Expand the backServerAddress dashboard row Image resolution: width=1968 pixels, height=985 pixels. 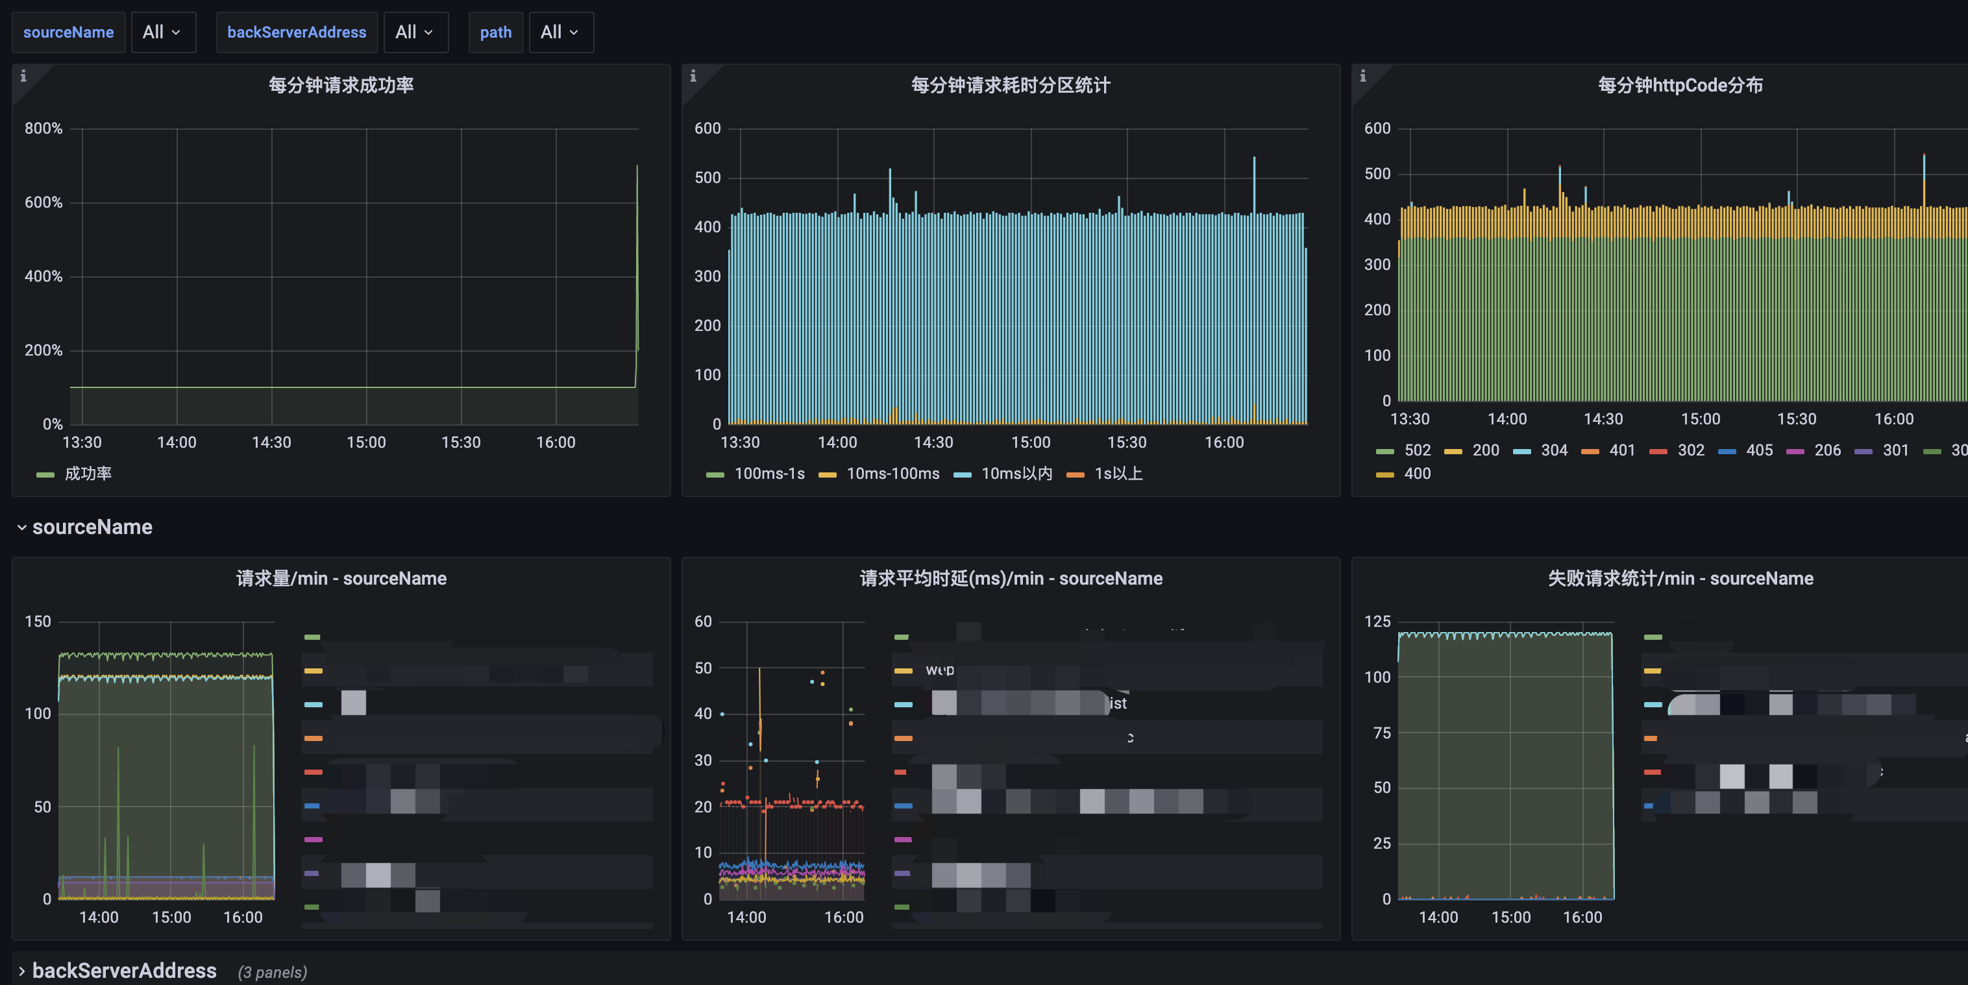(x=21, y=971)
